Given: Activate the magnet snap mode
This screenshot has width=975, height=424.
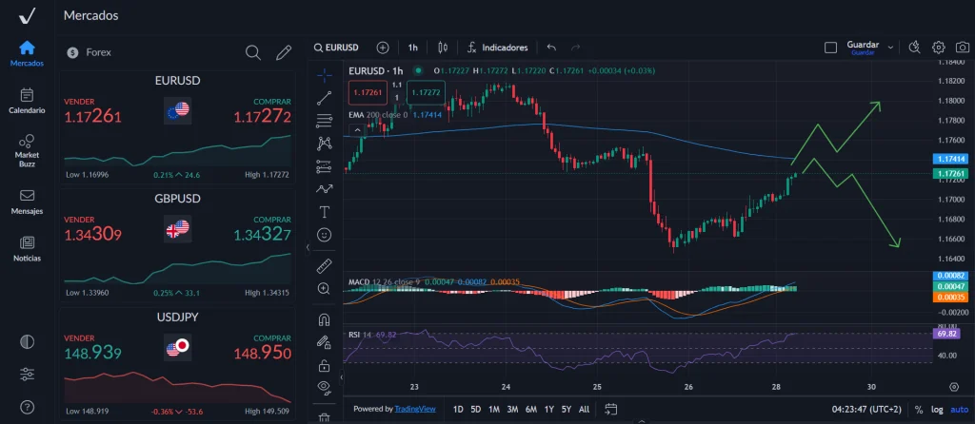Looking at the screenshot, I should [325, 319].
